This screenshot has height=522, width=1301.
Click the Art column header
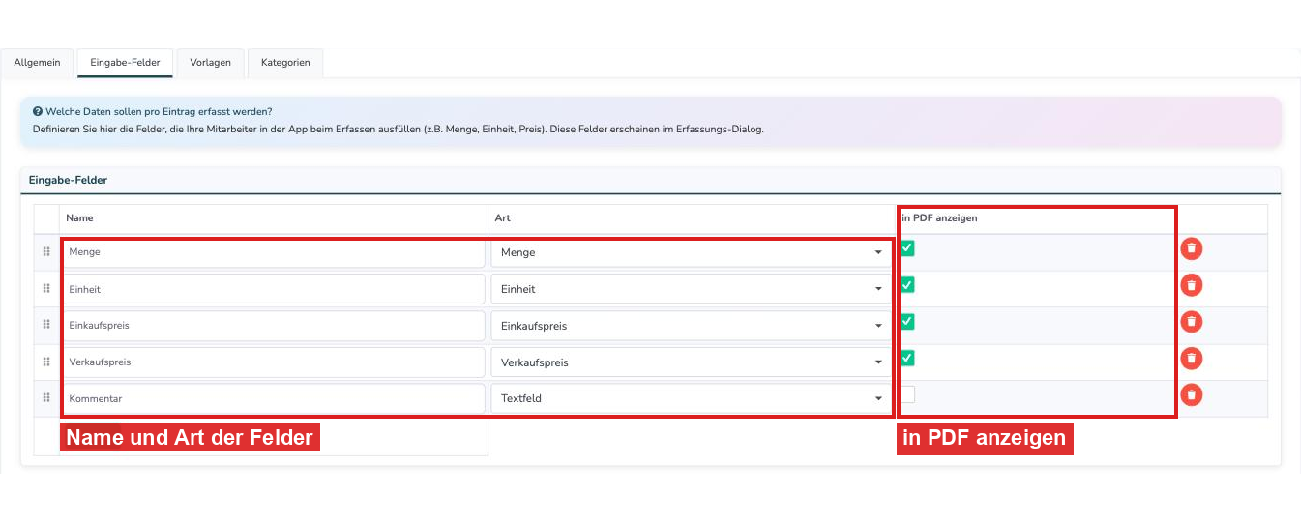pos(502,218)
